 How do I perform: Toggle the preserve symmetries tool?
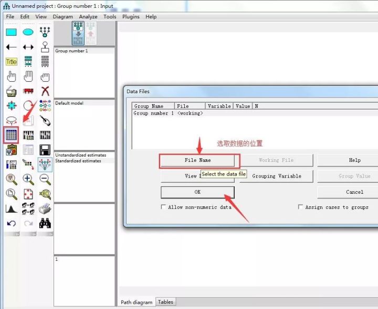tap(45, 165)
